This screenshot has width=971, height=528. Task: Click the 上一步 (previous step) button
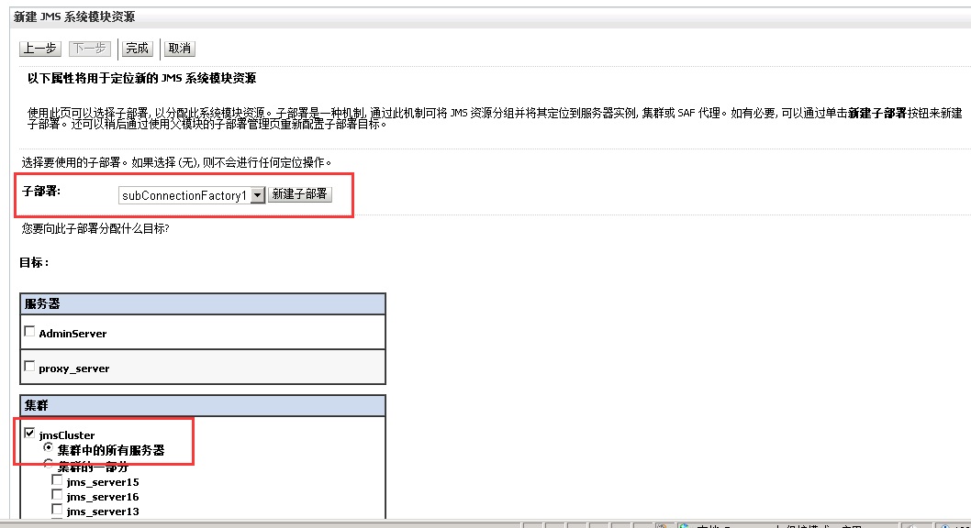point(40,49)
